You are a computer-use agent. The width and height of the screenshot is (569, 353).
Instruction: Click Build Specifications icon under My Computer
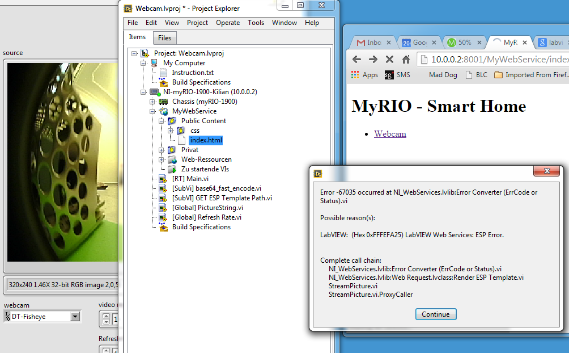point(164,82)
